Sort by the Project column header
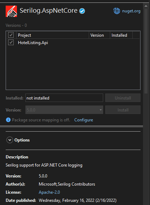The image size is (150, 205). (52, 35)
